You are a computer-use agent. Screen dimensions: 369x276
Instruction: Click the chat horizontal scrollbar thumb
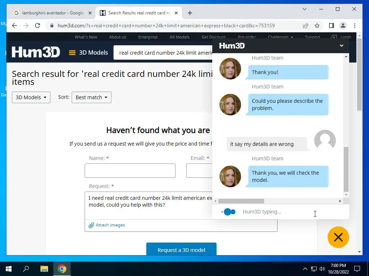pyautogui.click(x=241, y=201)
